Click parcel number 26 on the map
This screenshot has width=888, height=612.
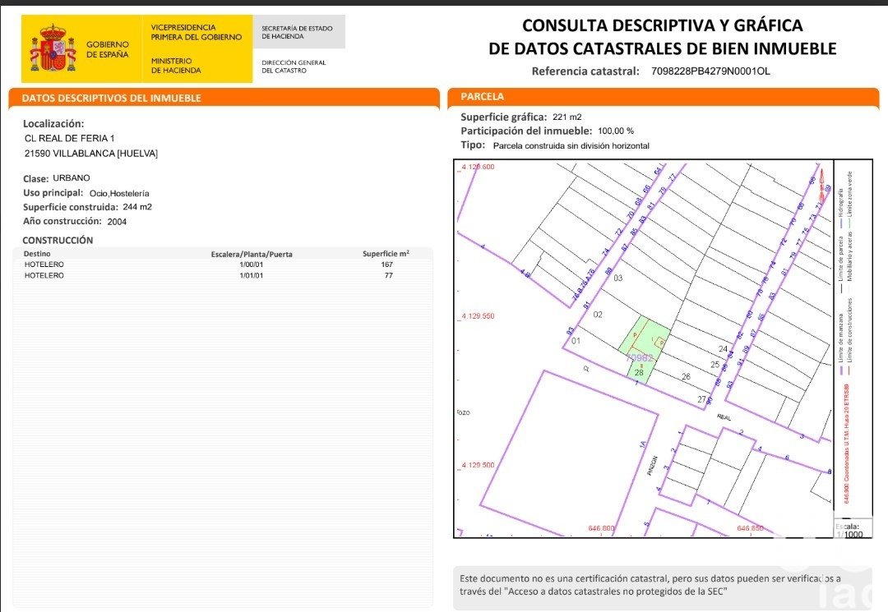686,377
